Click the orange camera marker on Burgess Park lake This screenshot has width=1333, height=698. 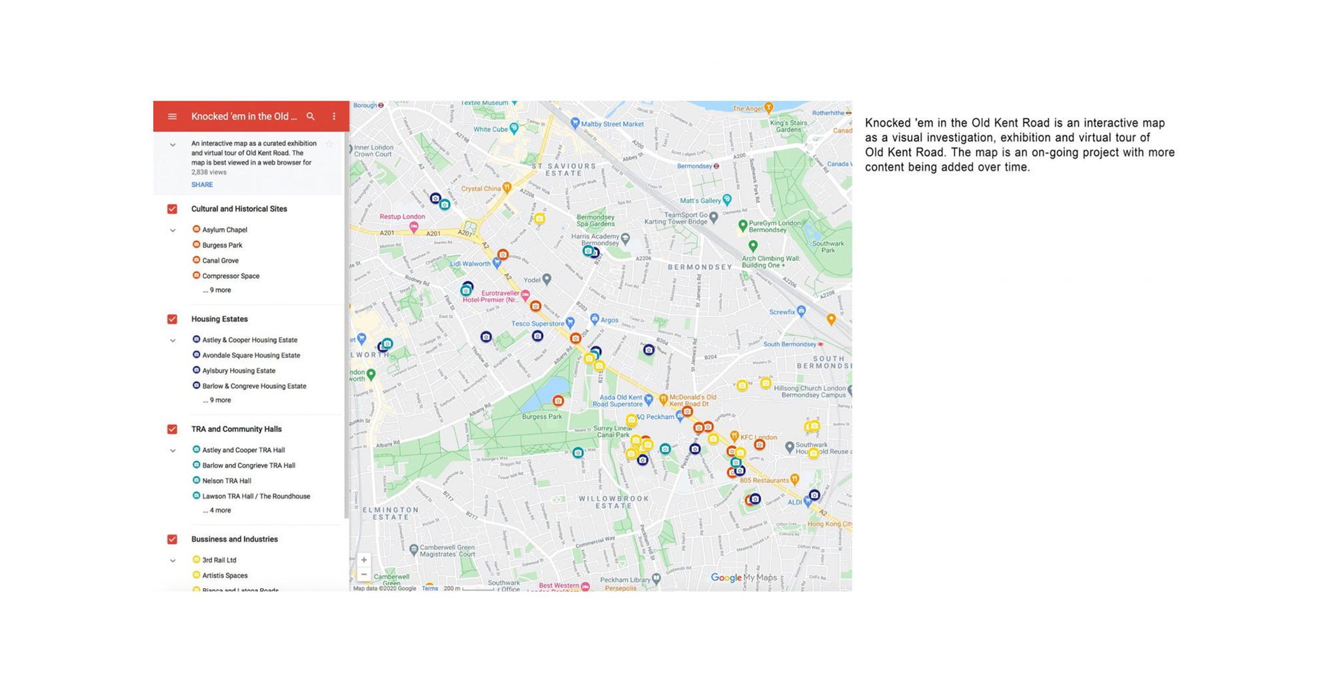(559, 401)
